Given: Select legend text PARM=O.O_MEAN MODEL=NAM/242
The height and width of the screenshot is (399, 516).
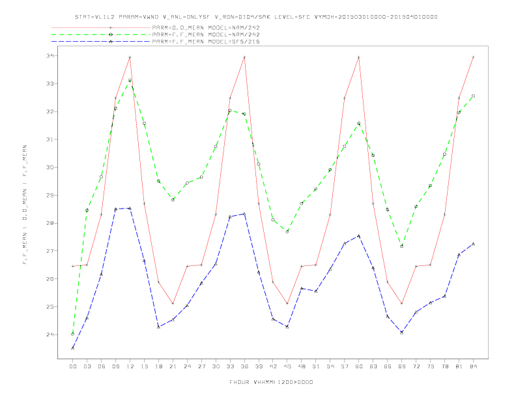Looking at the screenshot, I should click(x=206, y=27).
